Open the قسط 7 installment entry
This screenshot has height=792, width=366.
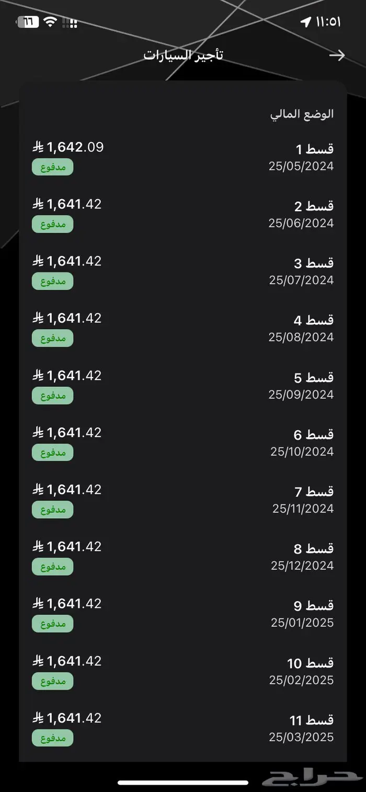183,499
